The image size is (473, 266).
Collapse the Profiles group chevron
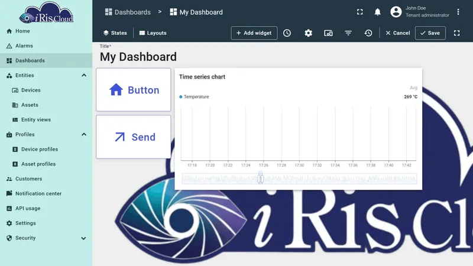click(84, 135)
